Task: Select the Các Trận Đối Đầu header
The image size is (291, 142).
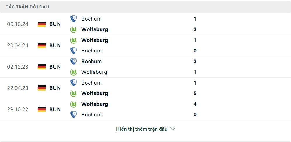Action: pos(27,7)
